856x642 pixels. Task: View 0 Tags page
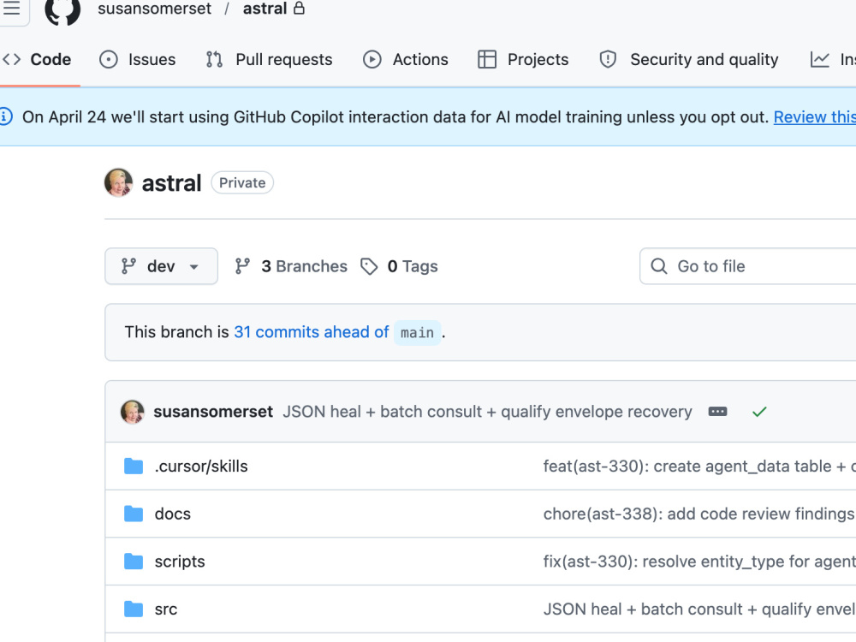point(399,266)
